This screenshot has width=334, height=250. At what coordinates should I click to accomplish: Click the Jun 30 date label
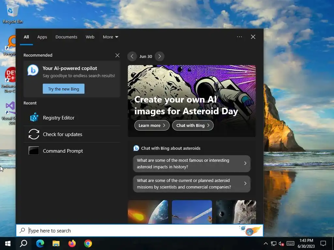pyautogui.click(x=146, y=56)
